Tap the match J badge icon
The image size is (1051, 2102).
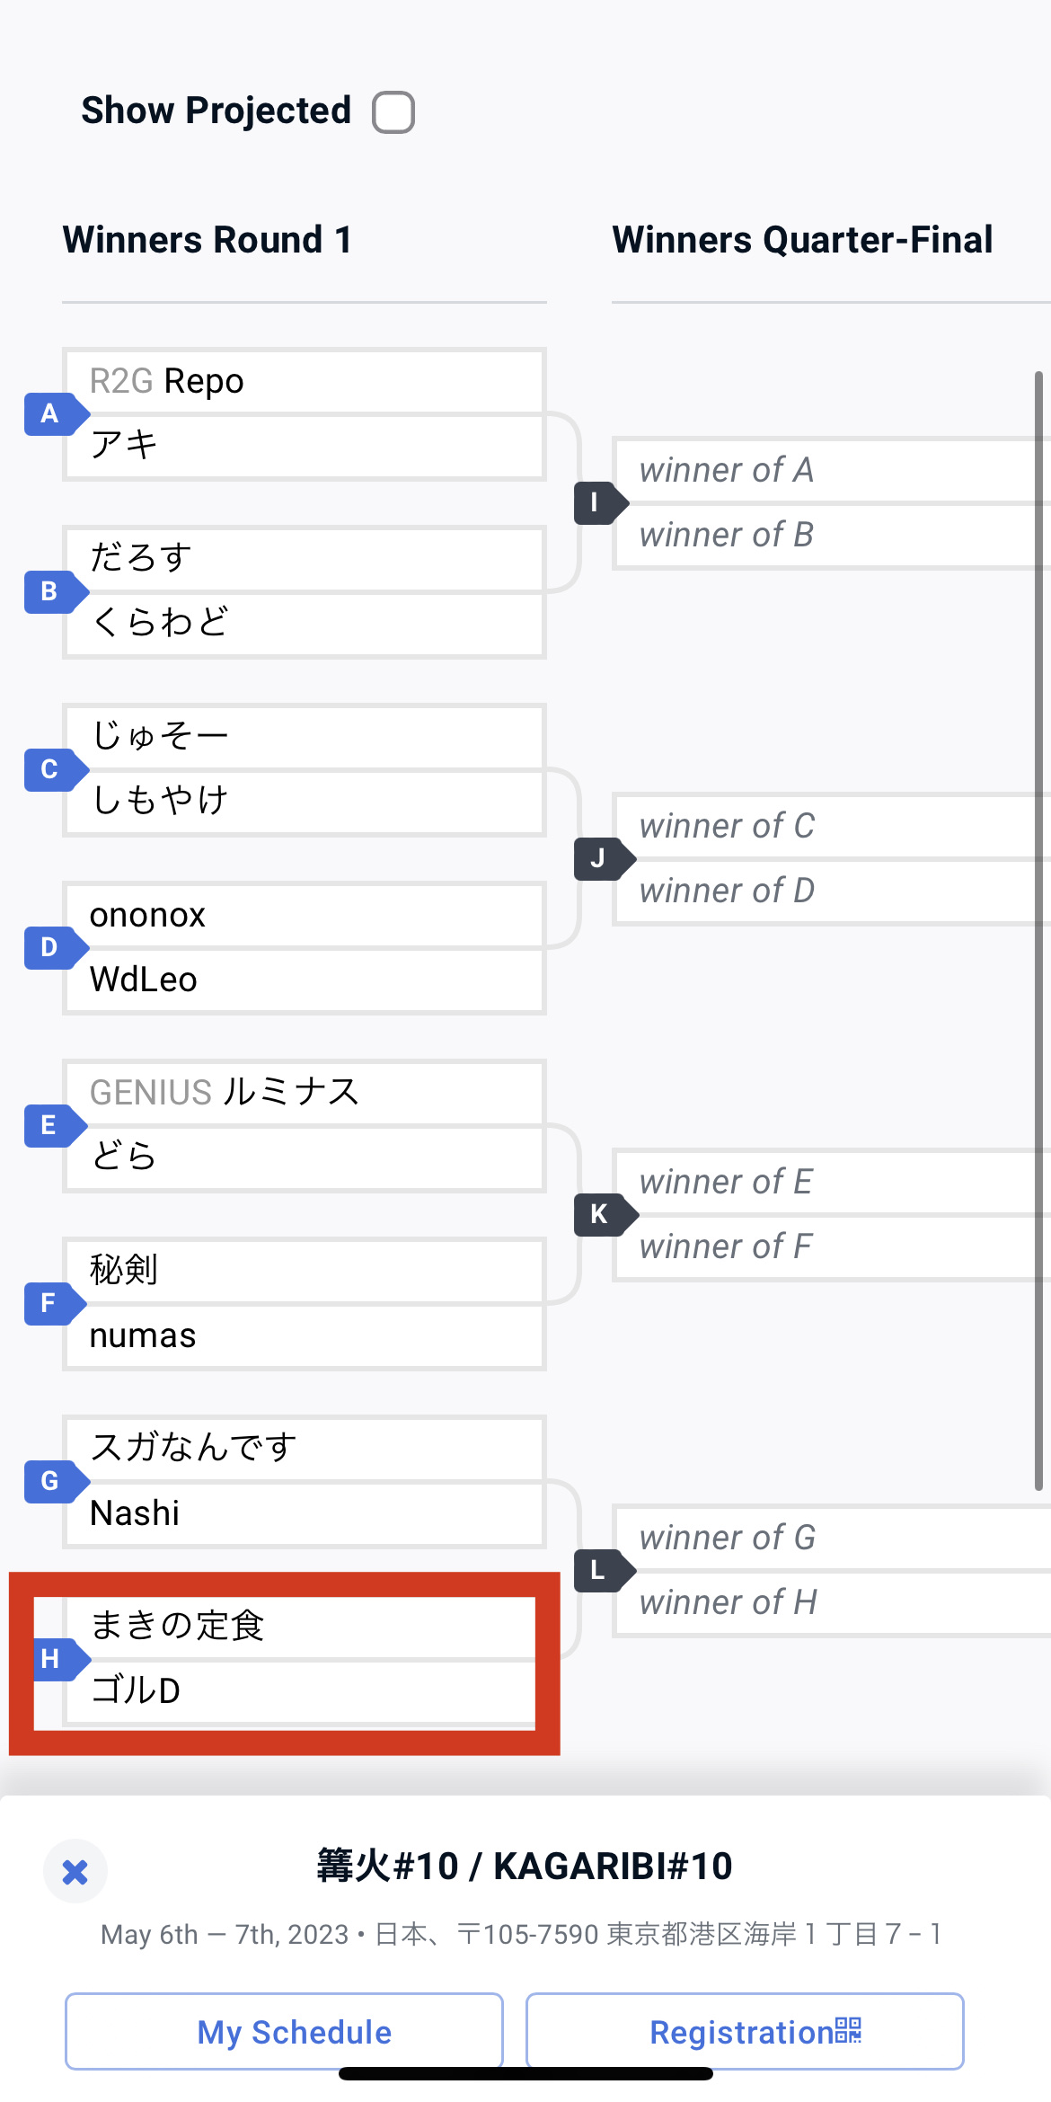point(600,859)
